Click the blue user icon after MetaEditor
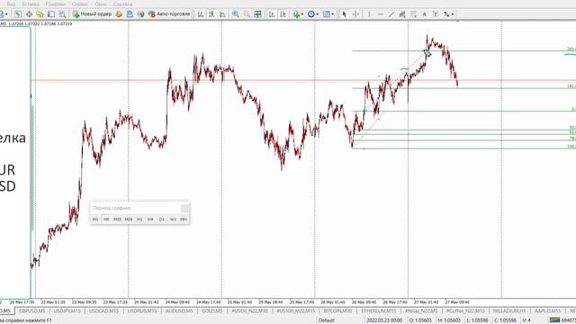This screenshot has height=324, width=576. tap(130, 14)
